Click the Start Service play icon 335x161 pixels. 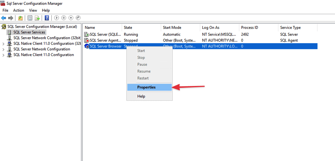(57, 18)
